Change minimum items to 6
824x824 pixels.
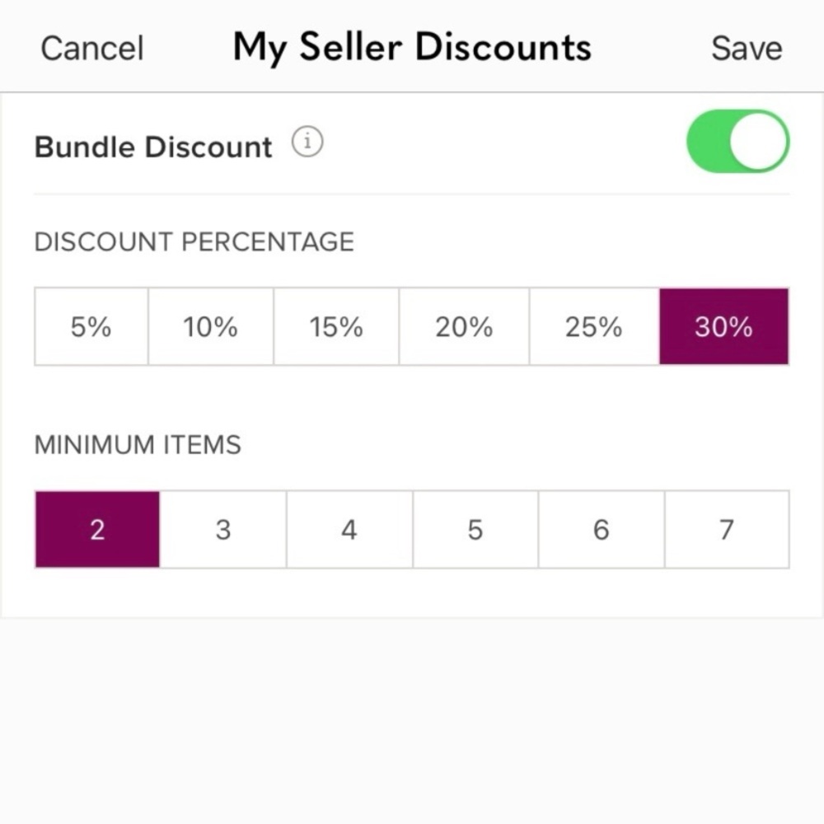point(601,530)
